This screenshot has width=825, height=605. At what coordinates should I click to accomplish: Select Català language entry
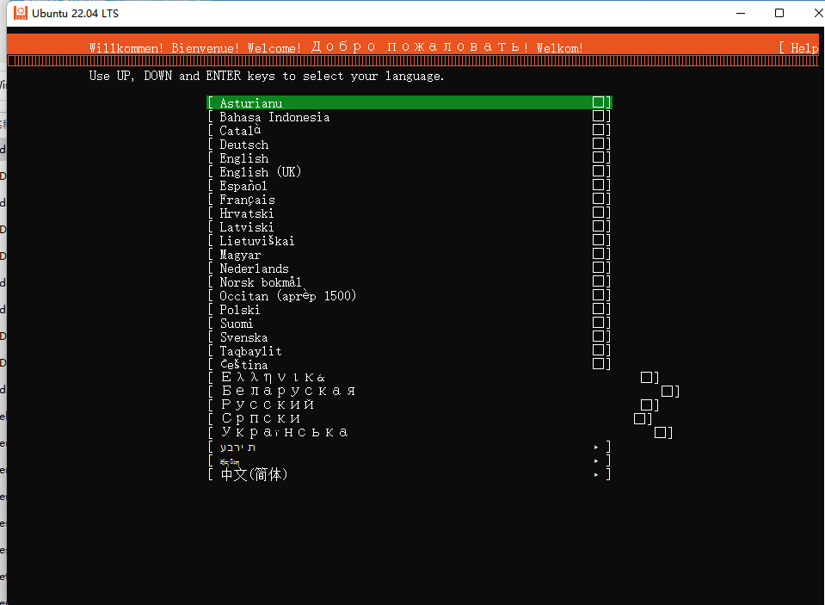coord(409,130)
